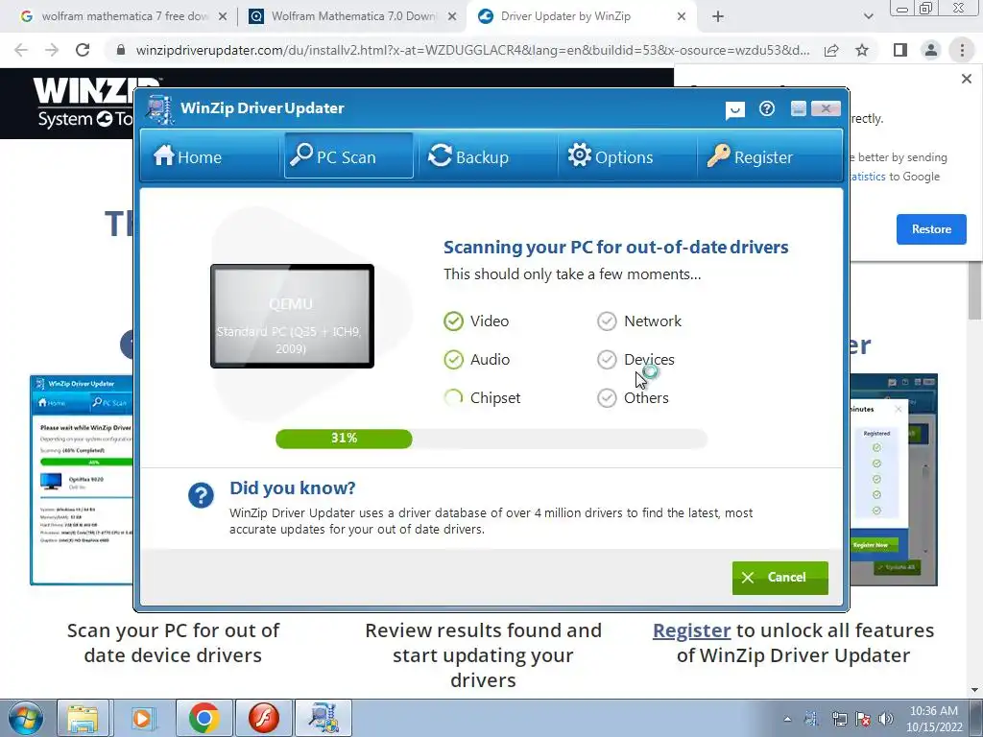Click the Restore button in Chrome popup
Image resolution: width=983 pixels, height=737 pixels.
pos(931,229)
